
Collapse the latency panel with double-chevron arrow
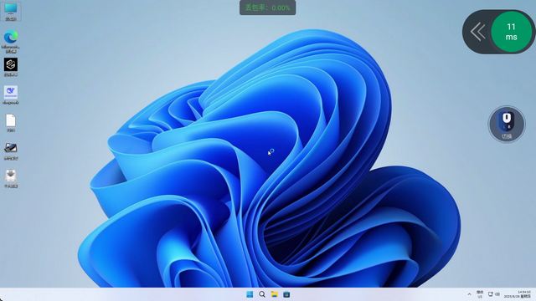tap(477, 32)
